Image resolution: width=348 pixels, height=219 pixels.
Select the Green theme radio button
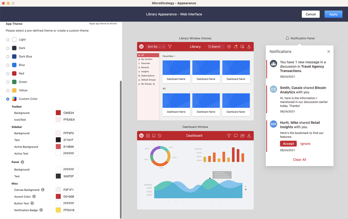pos(8,82)
